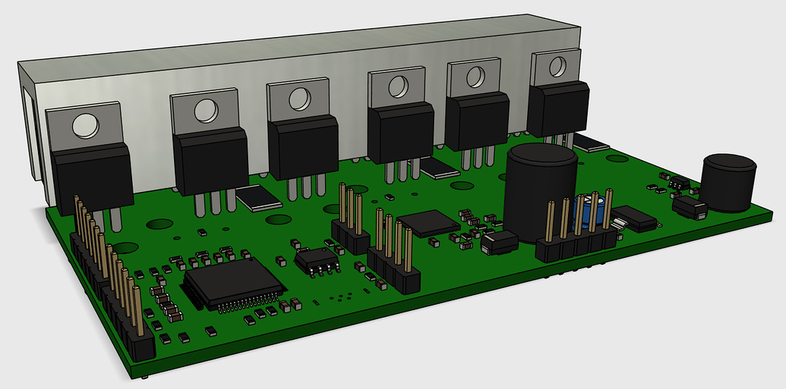Click the rightmost TO-220 transistor on heatsink
This screenshot has width=786, height=389.
[x=557, y=109]
